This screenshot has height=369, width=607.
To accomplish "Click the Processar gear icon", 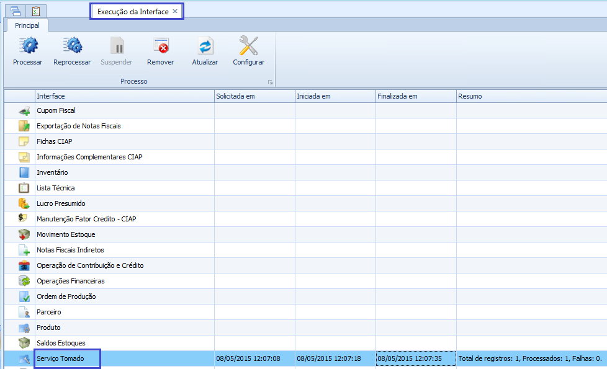I will click(x=27, y=47).
